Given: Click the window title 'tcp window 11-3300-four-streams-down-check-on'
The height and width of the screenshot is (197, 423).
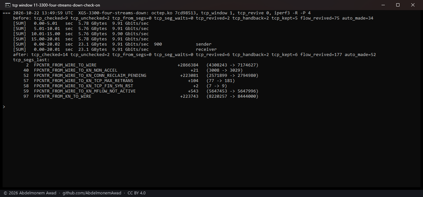Looking at the screenshot, I should (56, 5).
